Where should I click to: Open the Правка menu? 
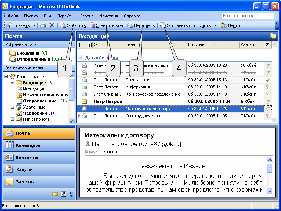(x=31, y=16)
